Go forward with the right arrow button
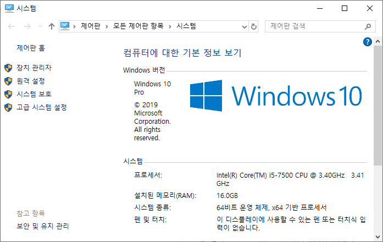This screenshot has width=383, height=242. pyautogui.click(x=27, y=26)
